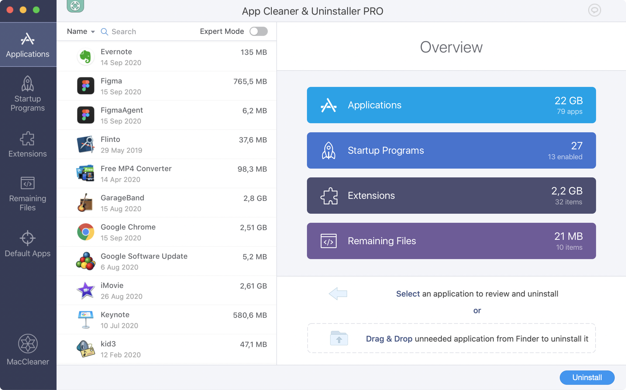Select the Startup Programs sidebar icon
The image size is (626, 390).
(x=28, y=94)
